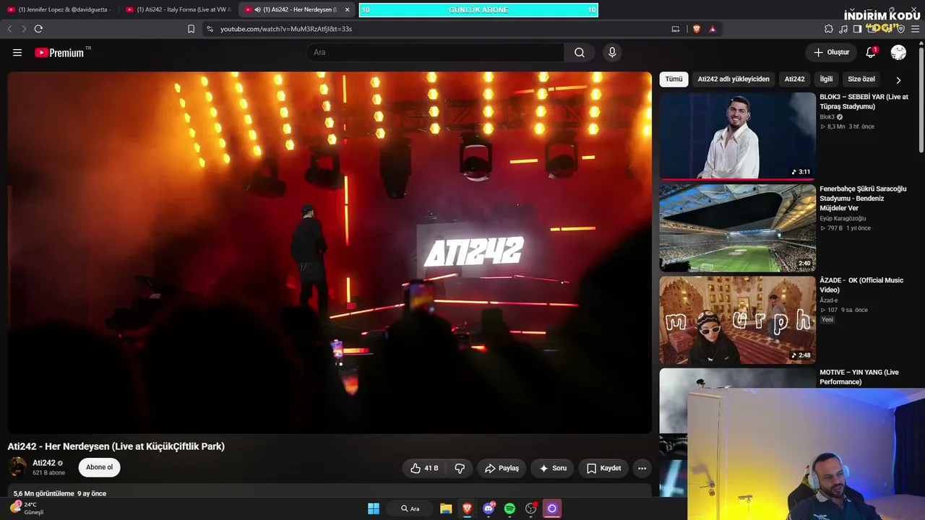Click the YouTube search field 'Ara'
The height and width of the screenshot is (520, 925).
coord(435,52)
